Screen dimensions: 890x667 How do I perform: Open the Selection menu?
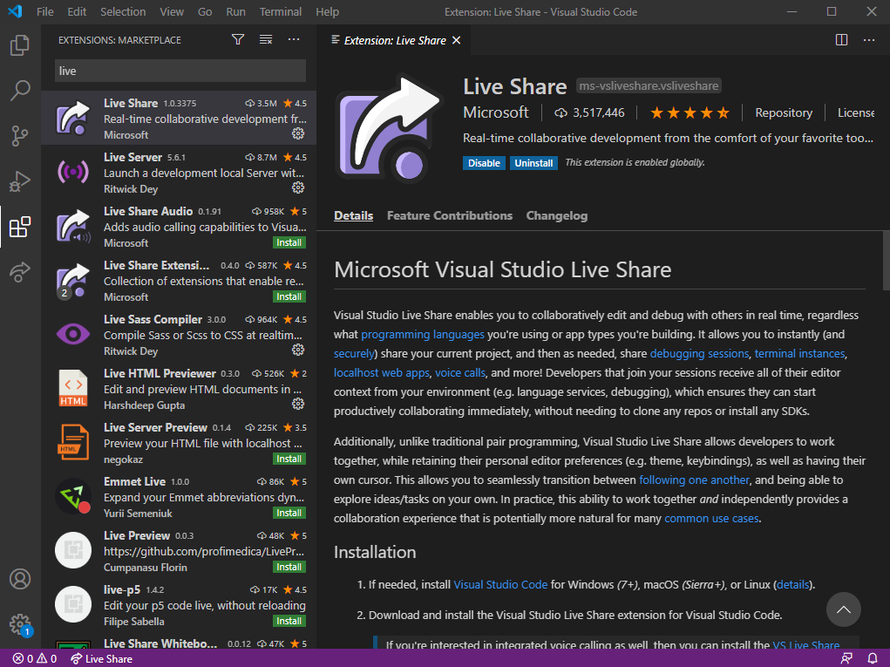tap(123, 11)
